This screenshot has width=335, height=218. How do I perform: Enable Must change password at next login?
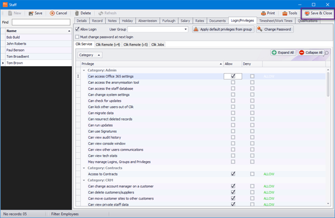click(x=77, y=37)
